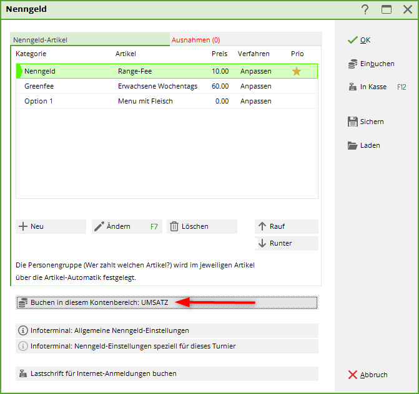The width and height of the screenshot is (419, 394).
Task: Click the Neu label text
Action: click(x=37, y=226)
